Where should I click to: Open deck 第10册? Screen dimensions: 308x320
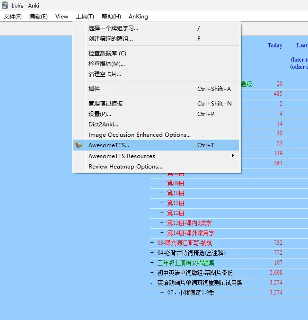176,193
